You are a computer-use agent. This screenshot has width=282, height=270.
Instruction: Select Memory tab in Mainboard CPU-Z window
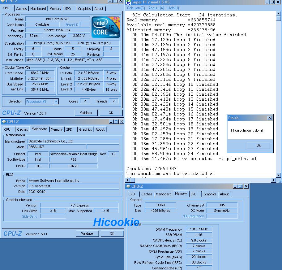coord(57,129)
